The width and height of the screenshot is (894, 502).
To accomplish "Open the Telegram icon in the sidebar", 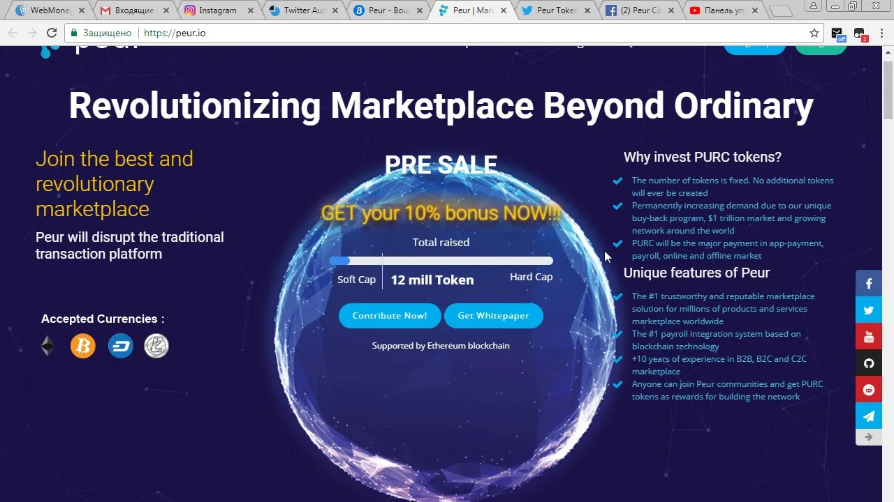I will click(869, 416).
